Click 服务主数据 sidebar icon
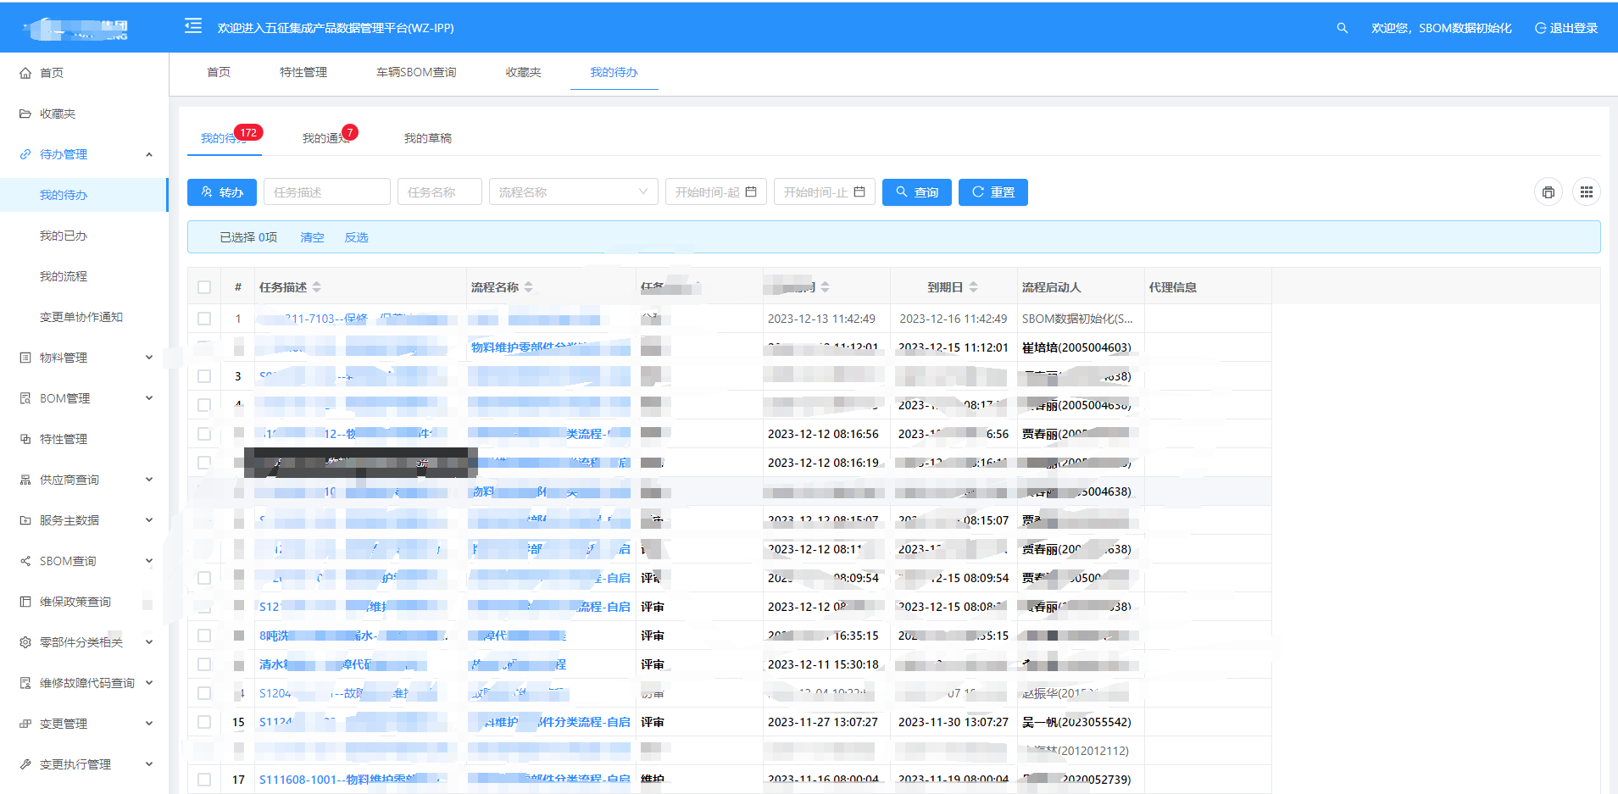The image size is (1618, 794). click(25, 520)
